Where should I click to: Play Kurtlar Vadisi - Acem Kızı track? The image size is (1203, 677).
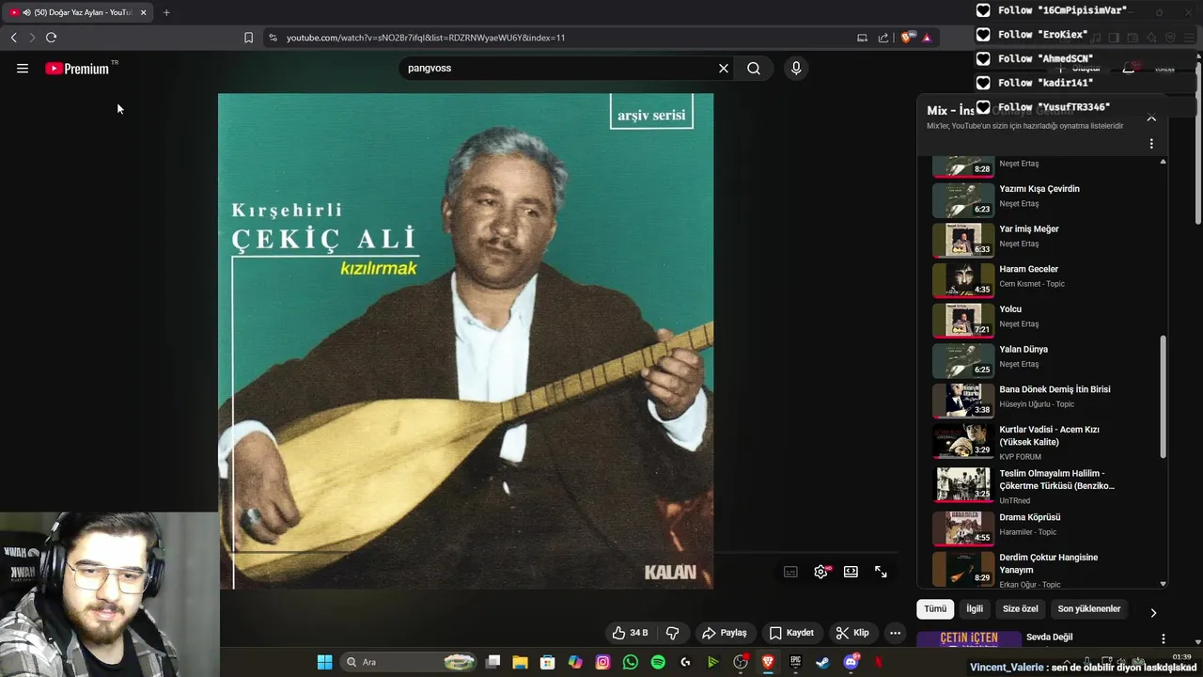coord(1049,435)
